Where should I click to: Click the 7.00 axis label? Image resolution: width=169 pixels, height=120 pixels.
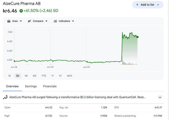coord(10,32)
